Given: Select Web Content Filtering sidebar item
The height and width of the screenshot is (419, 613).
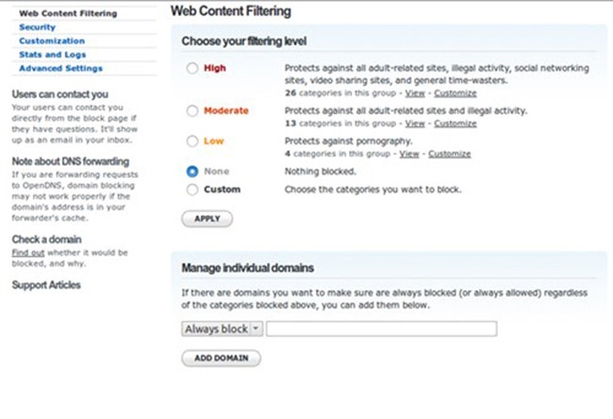Looking at the screenshot, I should pos(68,14).
